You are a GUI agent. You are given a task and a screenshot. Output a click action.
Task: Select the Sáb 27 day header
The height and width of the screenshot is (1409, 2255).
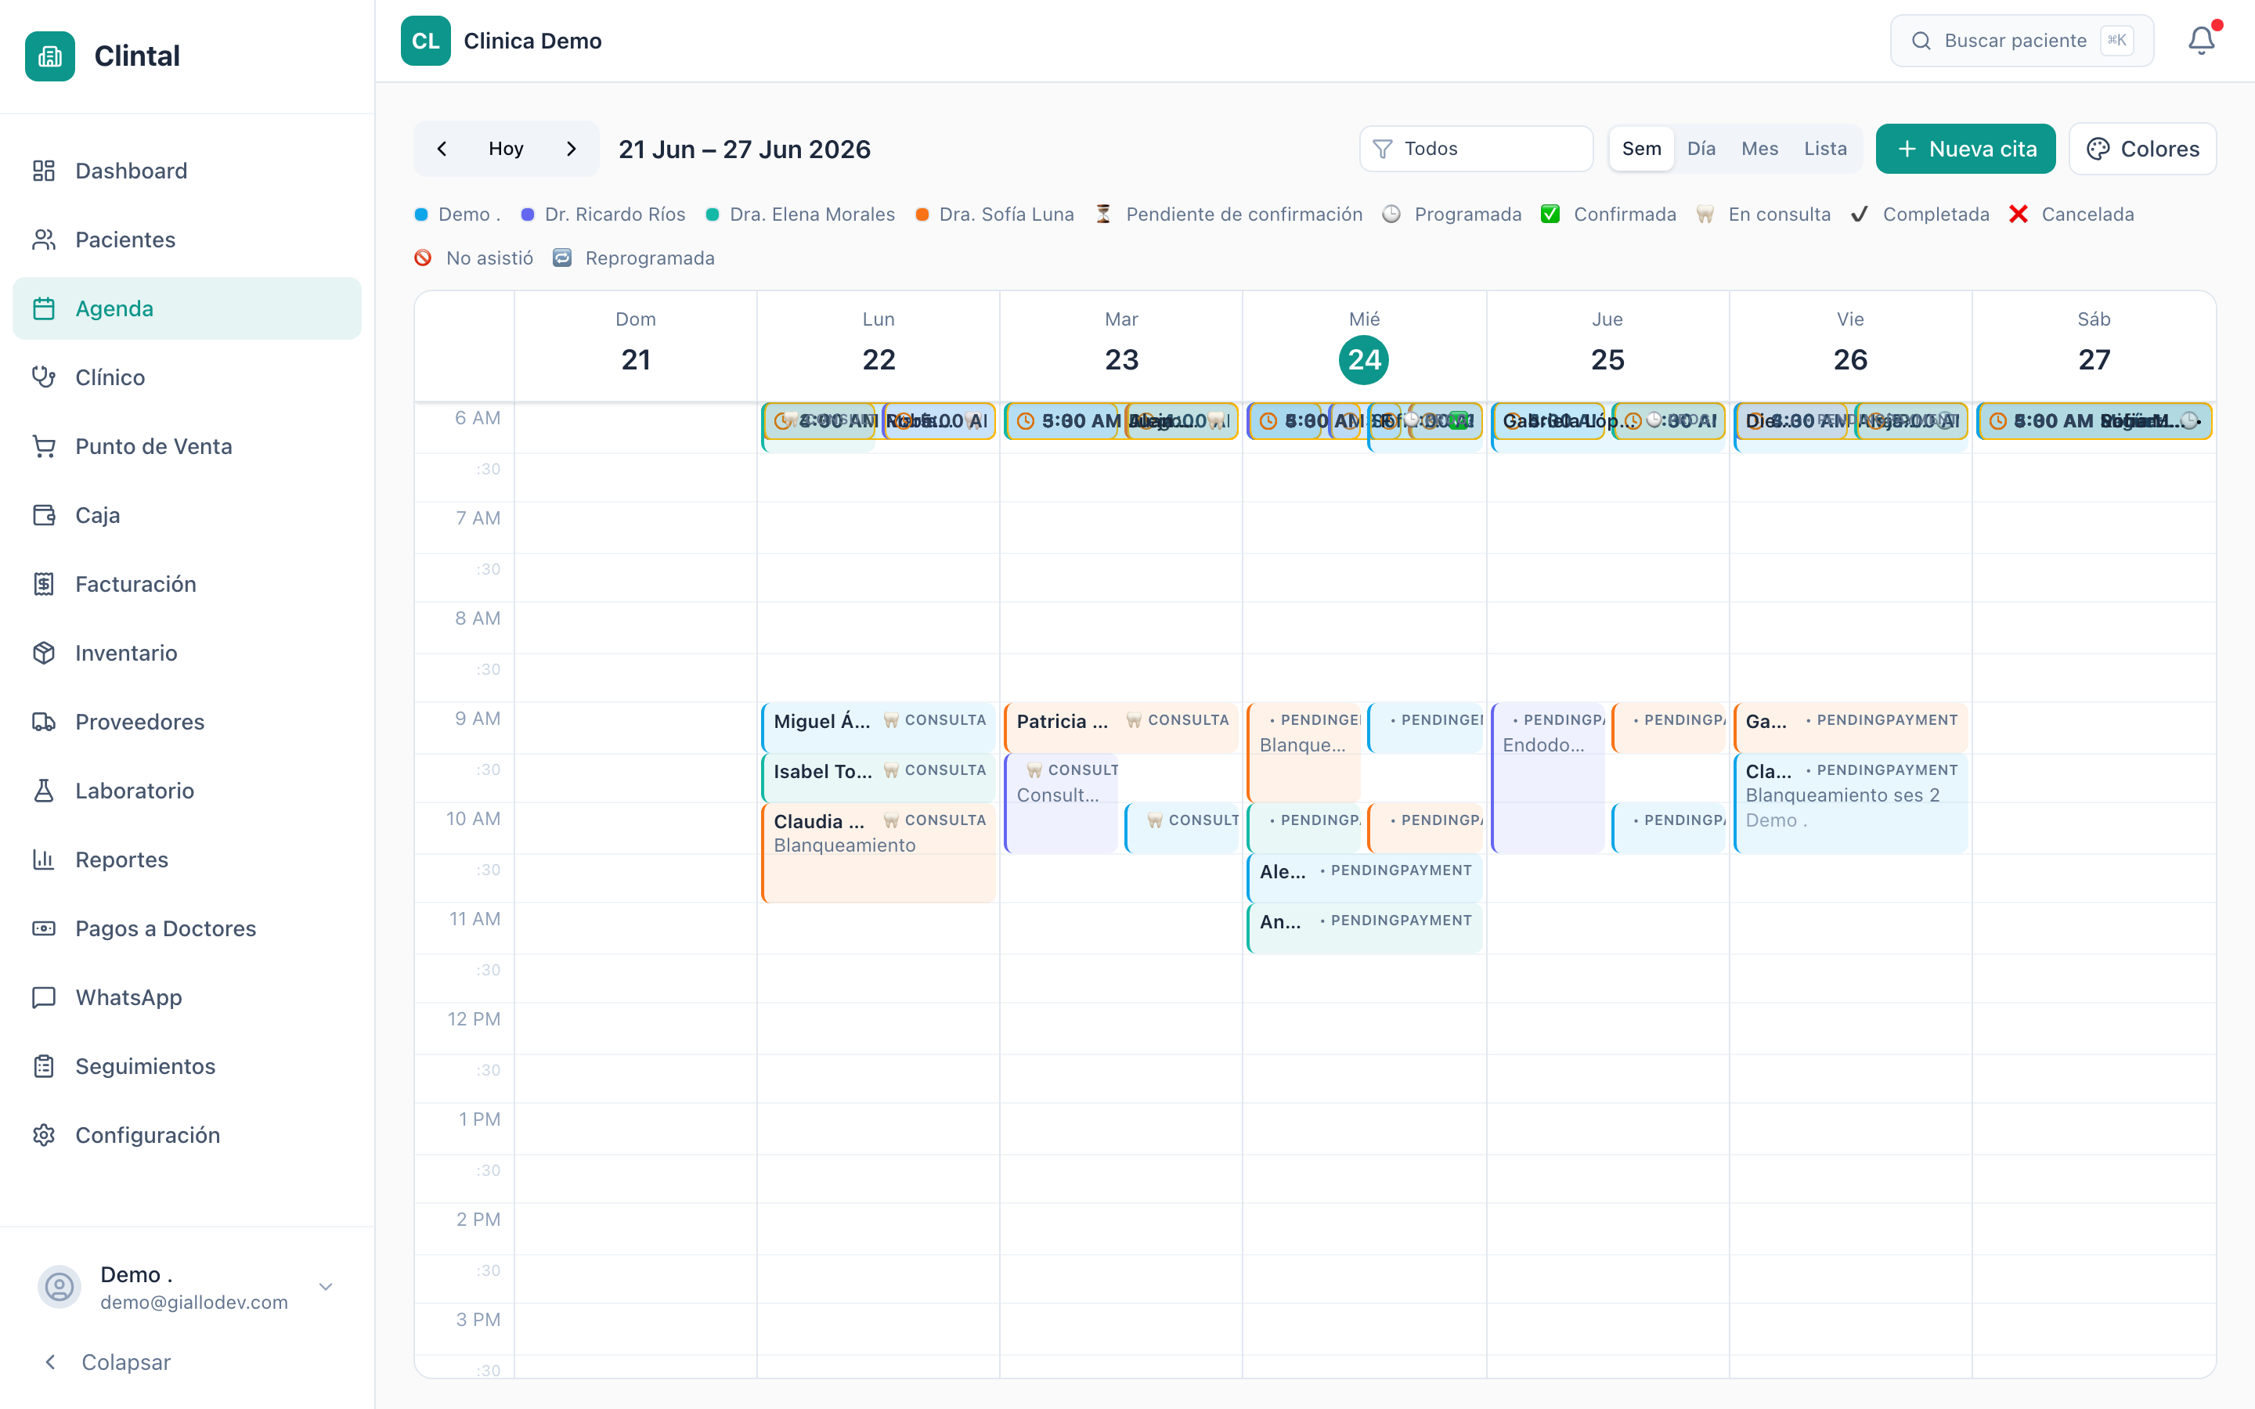[x=2094, y=344]
